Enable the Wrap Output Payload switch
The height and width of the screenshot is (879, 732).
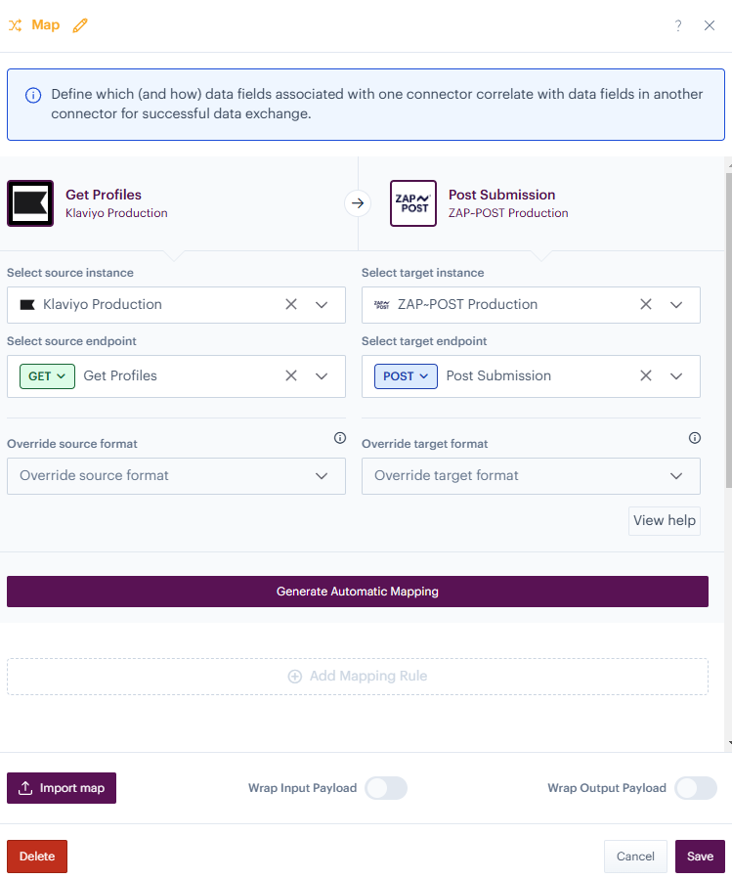tap(696, 788)
